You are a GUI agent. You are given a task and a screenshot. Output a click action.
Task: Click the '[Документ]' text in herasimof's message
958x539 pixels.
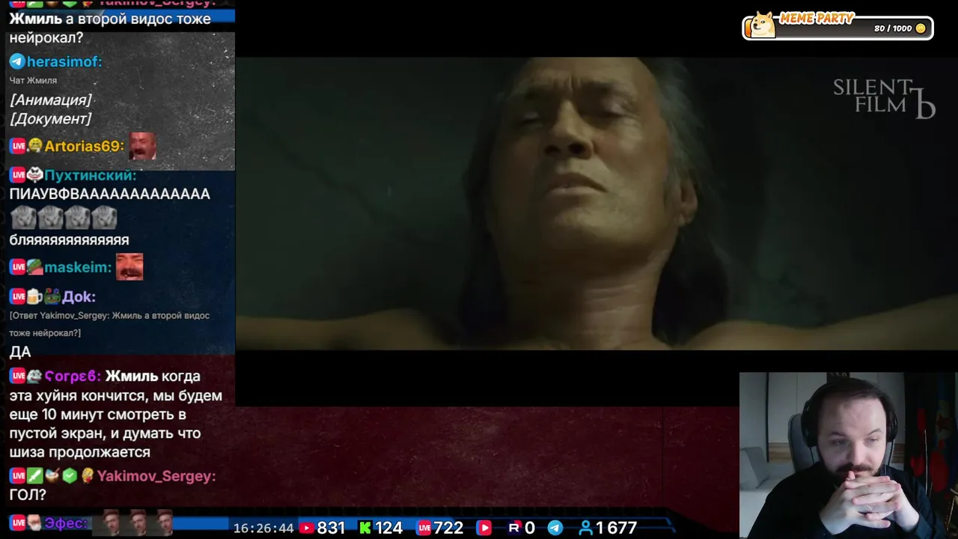click(x=50, y=118)
